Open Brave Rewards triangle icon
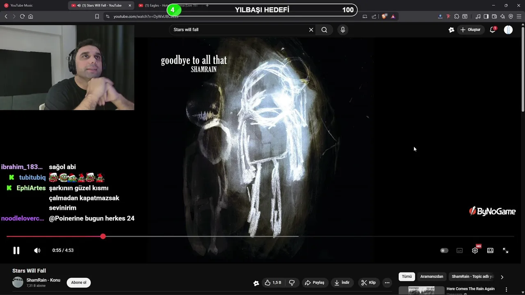 [x=393, y=16]
